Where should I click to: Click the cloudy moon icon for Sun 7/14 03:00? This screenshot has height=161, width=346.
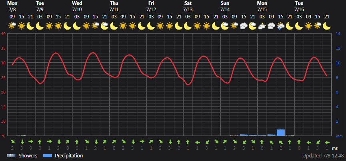[x=225, y=26]
